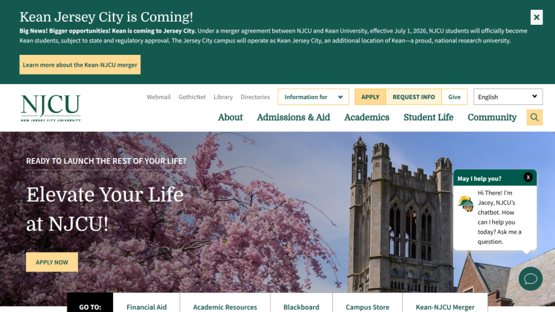Open the Academics menu
The width and height of the screenshot is (555, 312).
pos(367,117)
